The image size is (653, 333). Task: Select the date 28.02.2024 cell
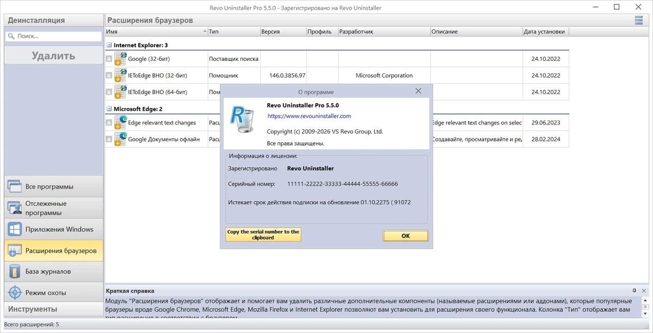pos(546,139)
